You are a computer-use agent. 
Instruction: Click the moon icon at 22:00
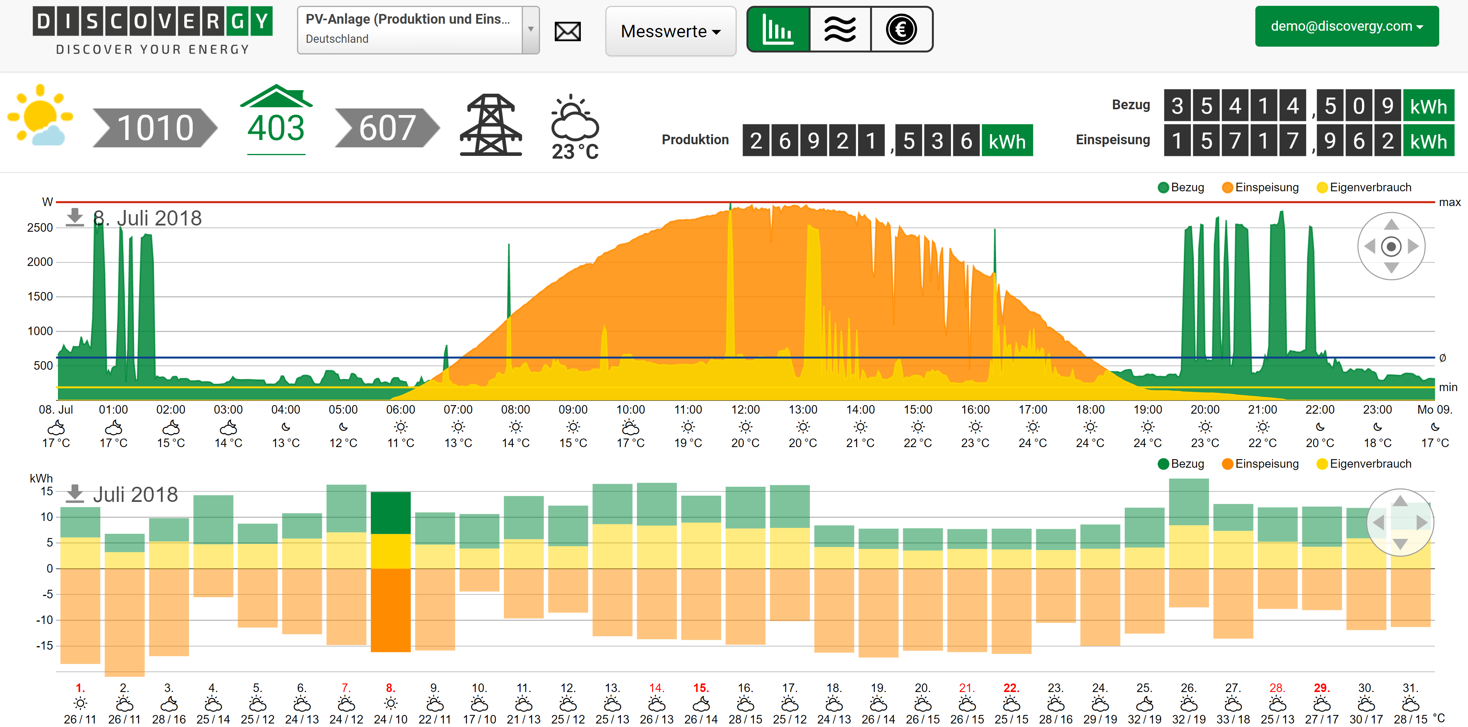point(1320,427)
